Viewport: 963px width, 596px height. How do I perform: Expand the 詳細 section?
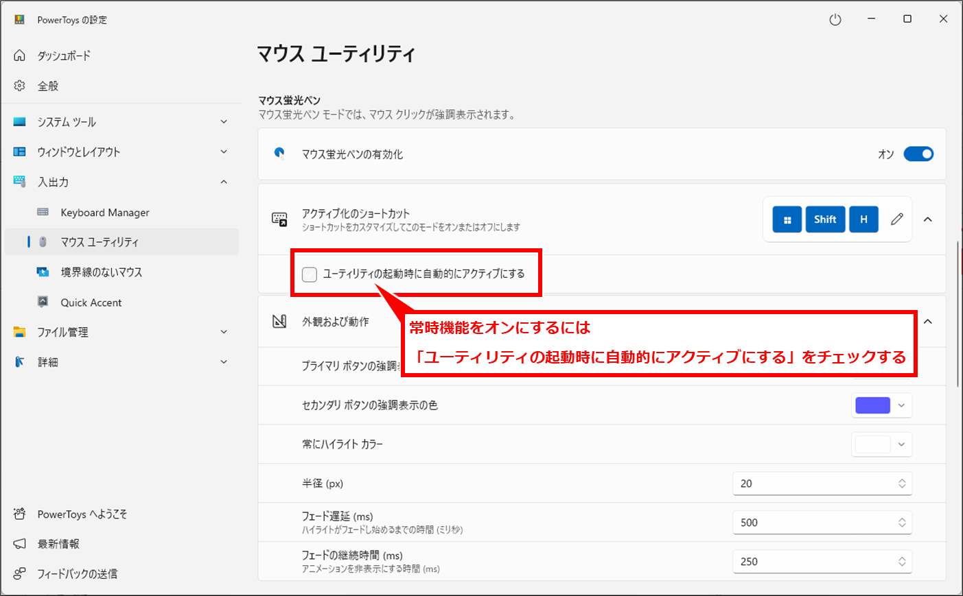pos(224,361)
